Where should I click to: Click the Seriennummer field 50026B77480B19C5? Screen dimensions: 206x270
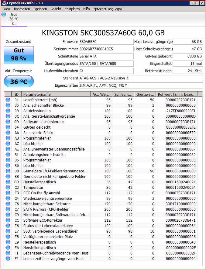pyautogui.click(x=106, y=49)
